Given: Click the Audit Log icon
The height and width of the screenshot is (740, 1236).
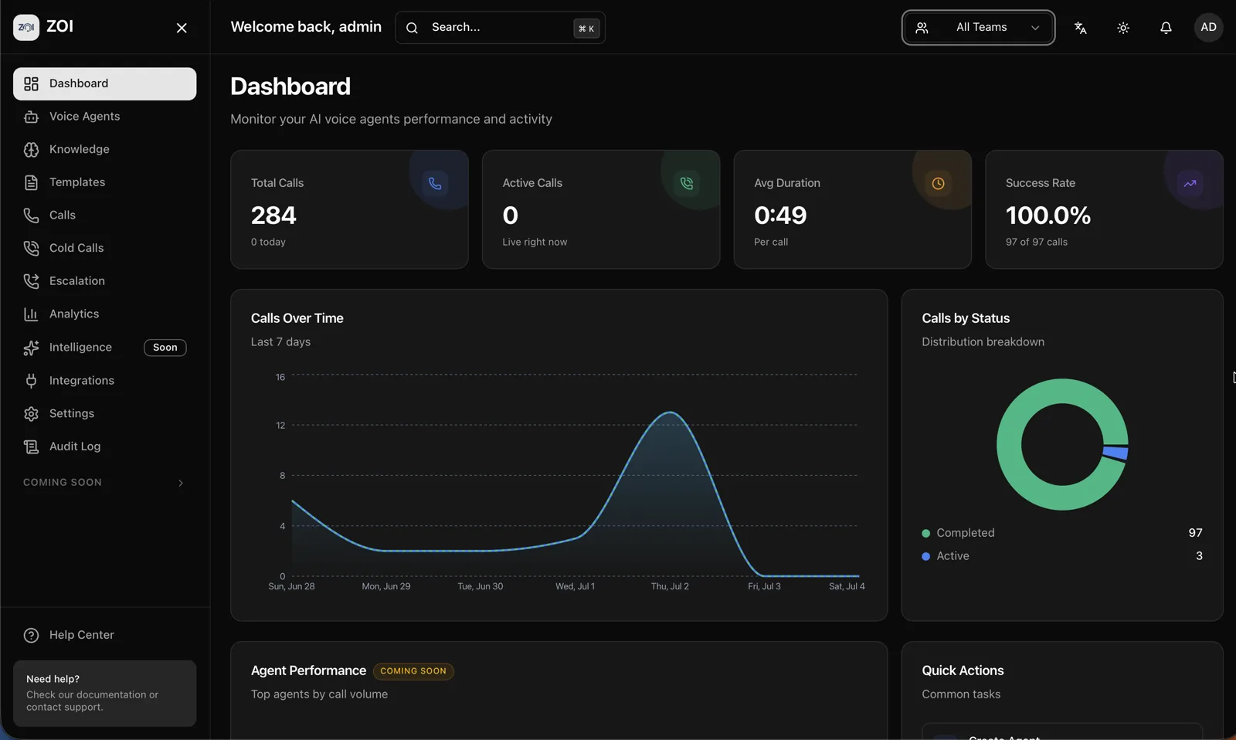Looking at the screenshot, I should tap(31, 446).
